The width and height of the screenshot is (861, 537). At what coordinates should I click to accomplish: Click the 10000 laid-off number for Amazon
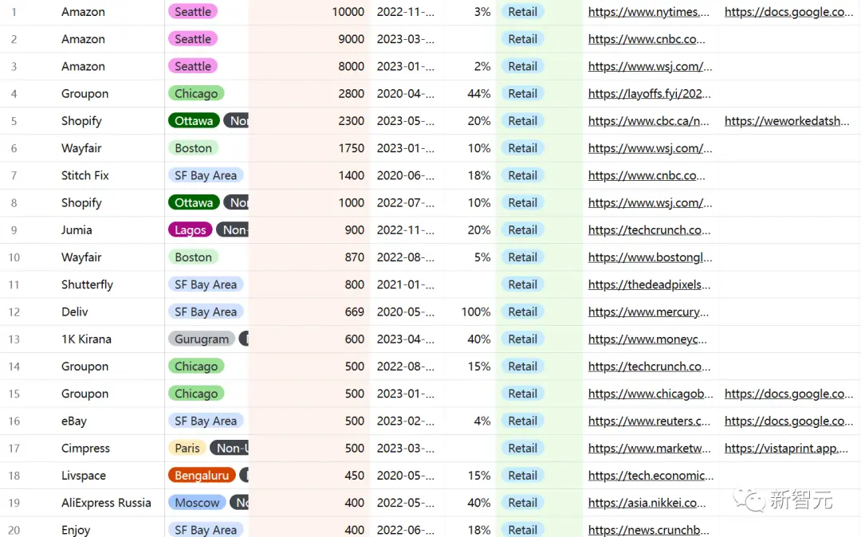click(348, 11)
